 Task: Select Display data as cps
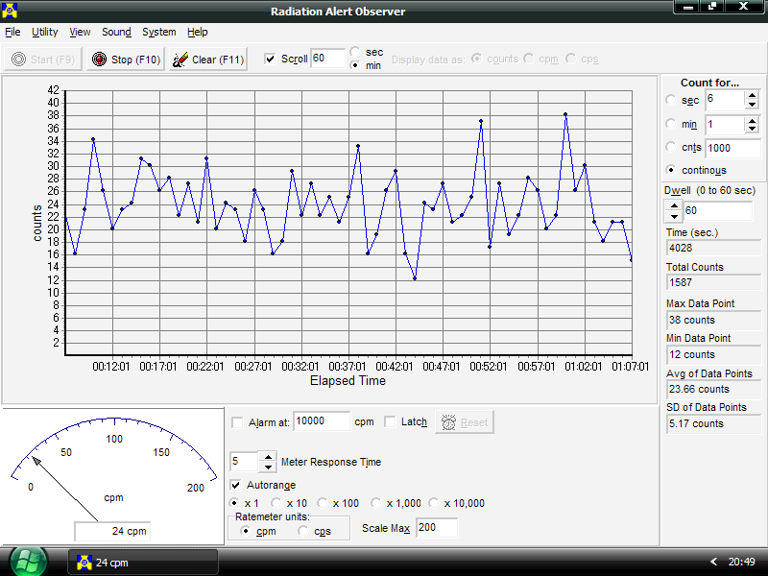570,59
